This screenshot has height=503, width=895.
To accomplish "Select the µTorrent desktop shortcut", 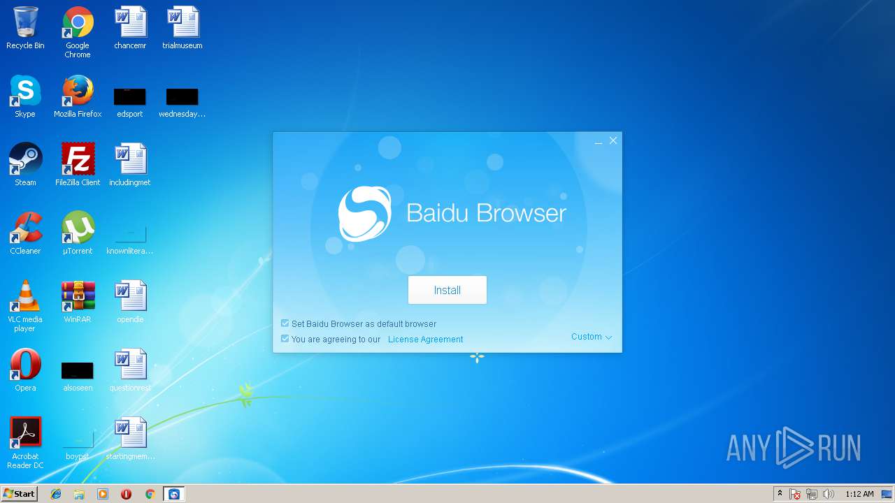I will pyautogui.click(x=78, y=233).
